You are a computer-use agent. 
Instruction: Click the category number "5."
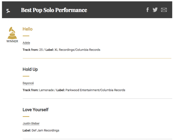(8, 10)
